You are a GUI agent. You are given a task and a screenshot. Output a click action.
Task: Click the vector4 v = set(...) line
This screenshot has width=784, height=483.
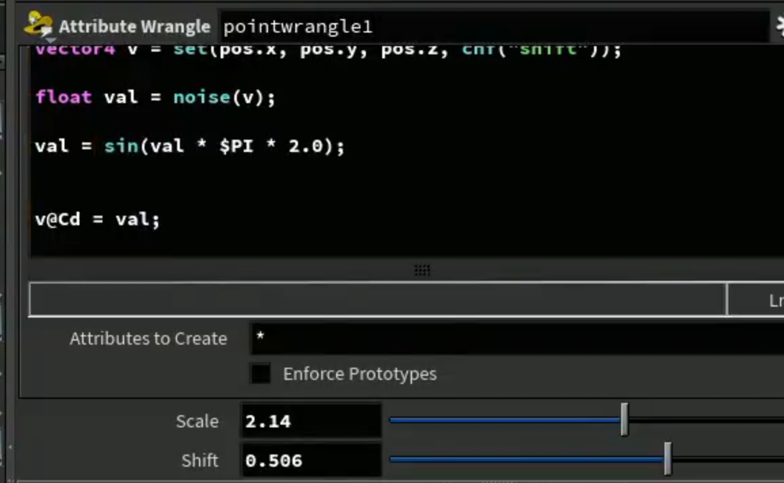(328, 50)
